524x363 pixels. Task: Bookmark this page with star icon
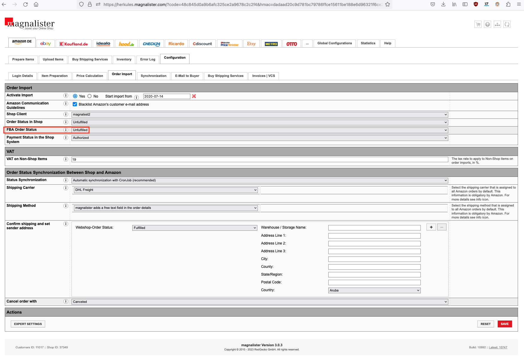388,4
